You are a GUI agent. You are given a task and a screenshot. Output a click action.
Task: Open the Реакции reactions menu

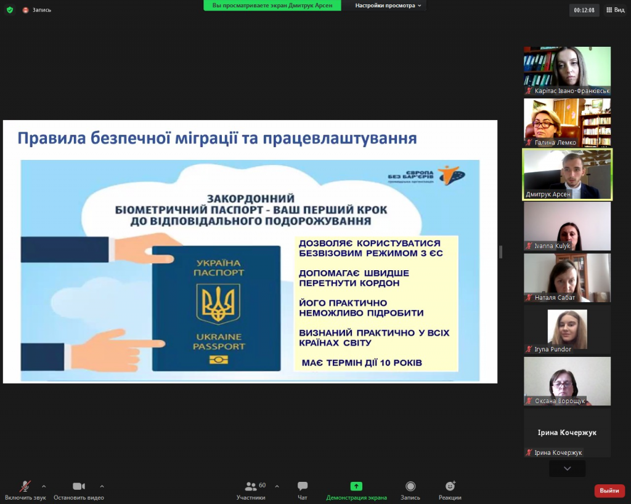point(450,490)
